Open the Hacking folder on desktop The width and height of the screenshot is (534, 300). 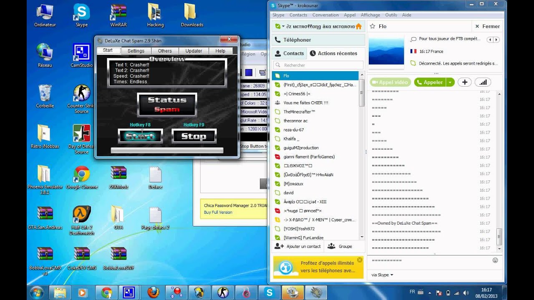point(155,15)
